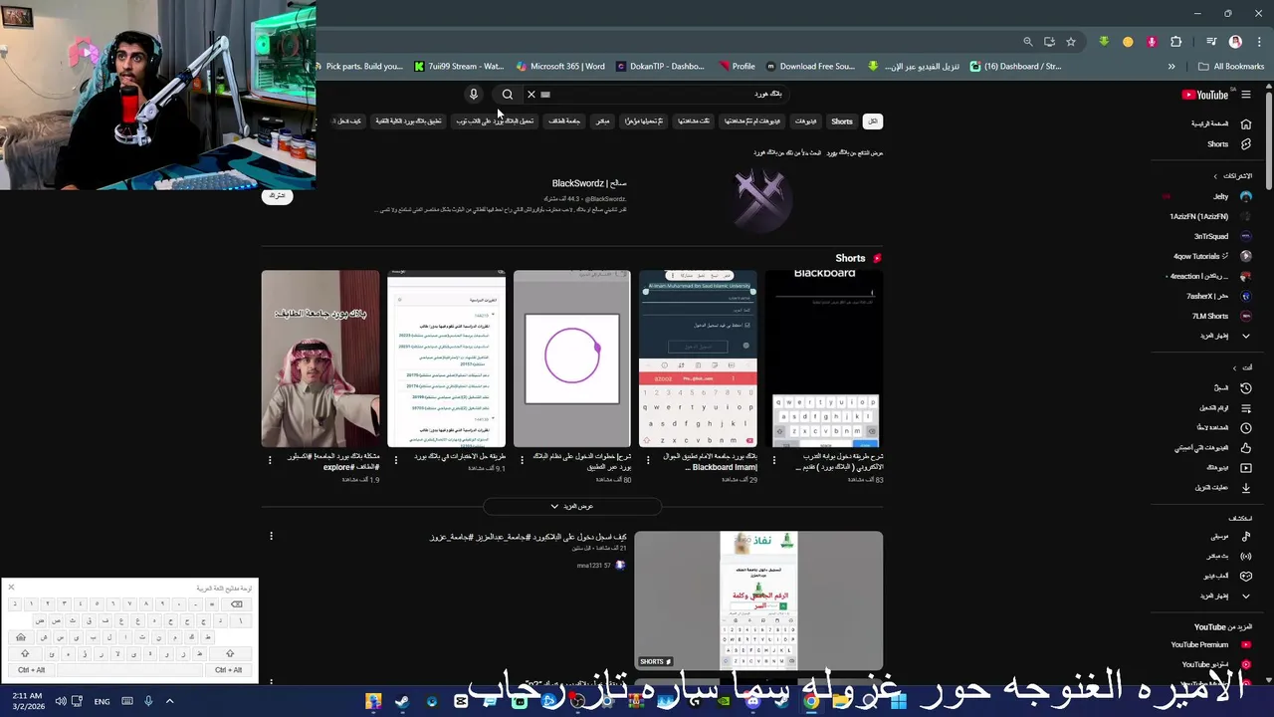Subscribe to the BlackSwordz channel

[278, 195]
